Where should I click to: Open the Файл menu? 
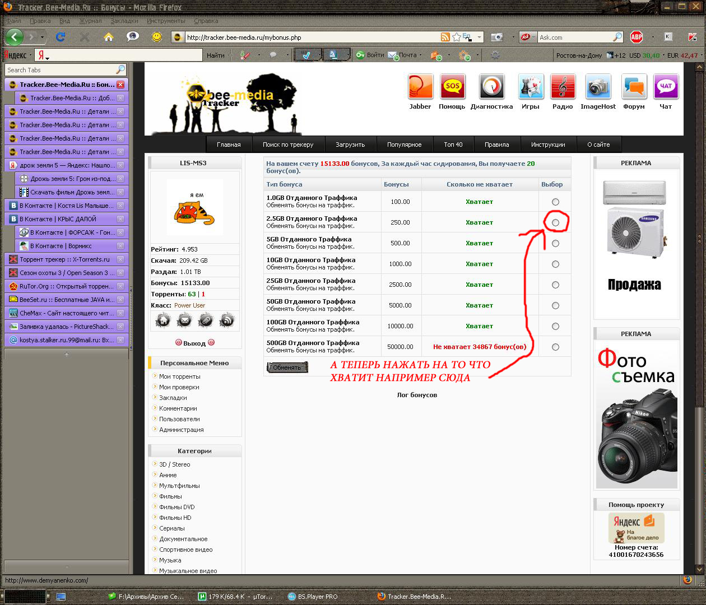(x=13, y=21)
